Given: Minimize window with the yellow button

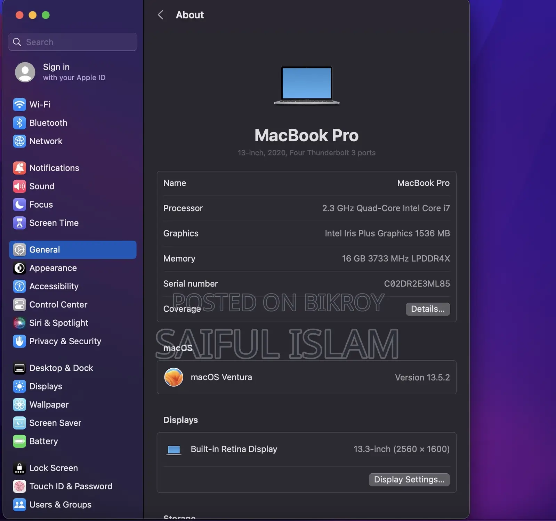Looking at the screenshot, I should (33, 15).
